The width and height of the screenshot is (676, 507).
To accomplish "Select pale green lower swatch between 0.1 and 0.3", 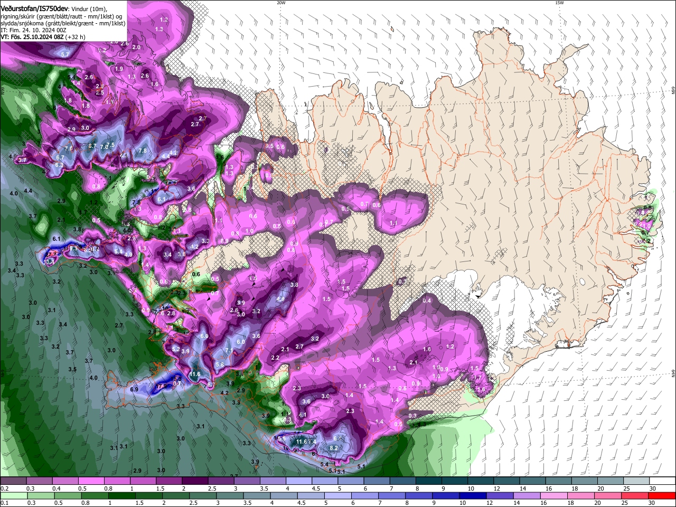I will coord(13,495).
